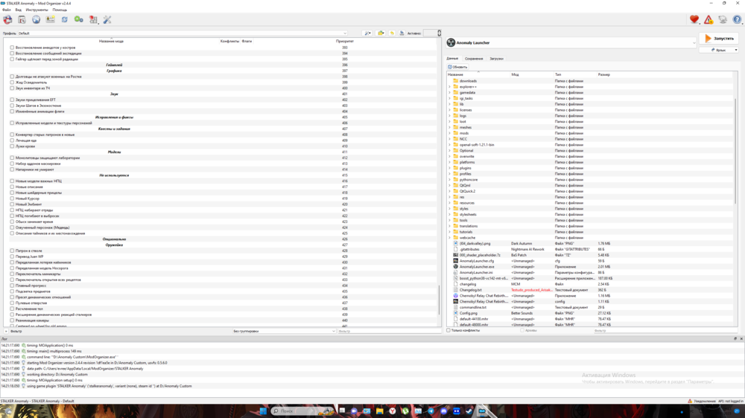Switch to the 'Сохранения' tab
This screenshot has width=745, height=418.
tap(474, 58)
